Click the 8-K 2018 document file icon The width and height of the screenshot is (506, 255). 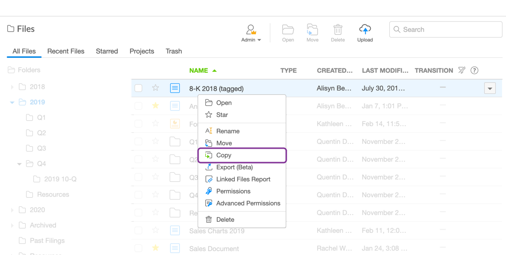175,88
